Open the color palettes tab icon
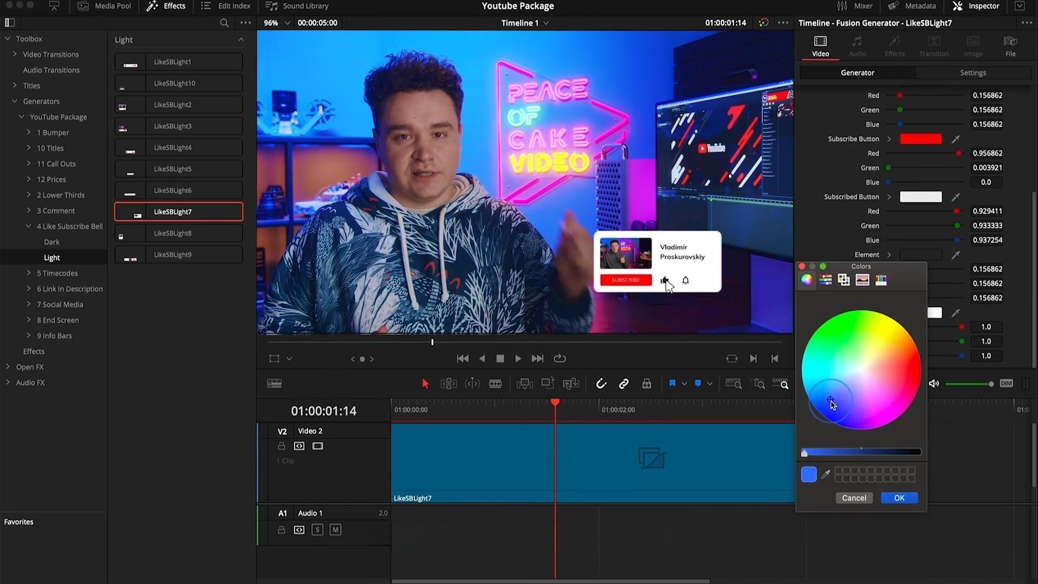The width and height of the screenshot is (1038, 584). [x=843, y=280]
